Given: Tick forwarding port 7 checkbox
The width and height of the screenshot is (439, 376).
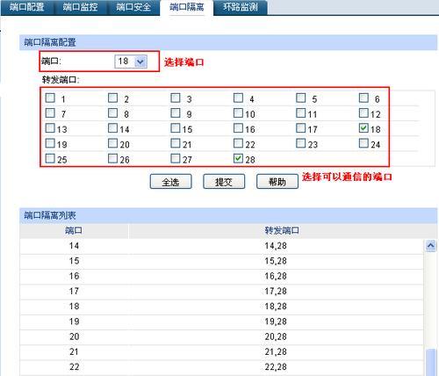Looking at the screenshot, I should tap(50, 112).
